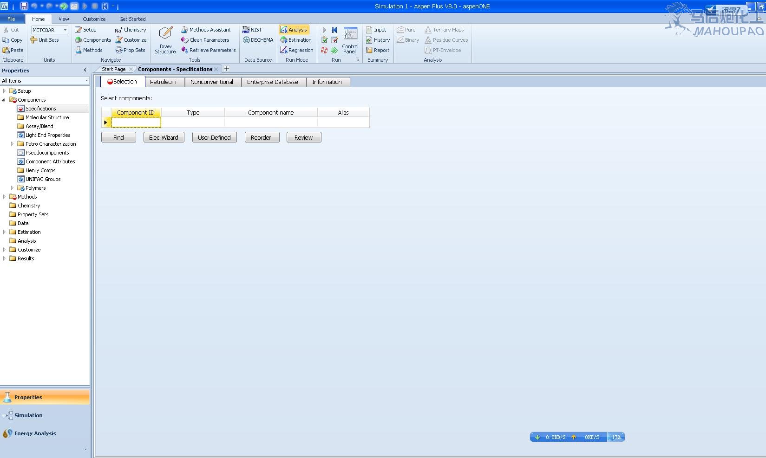This screenshot has width=766, height=458.
Task: Expand Petro Characterization node
Action: point(12,144)
